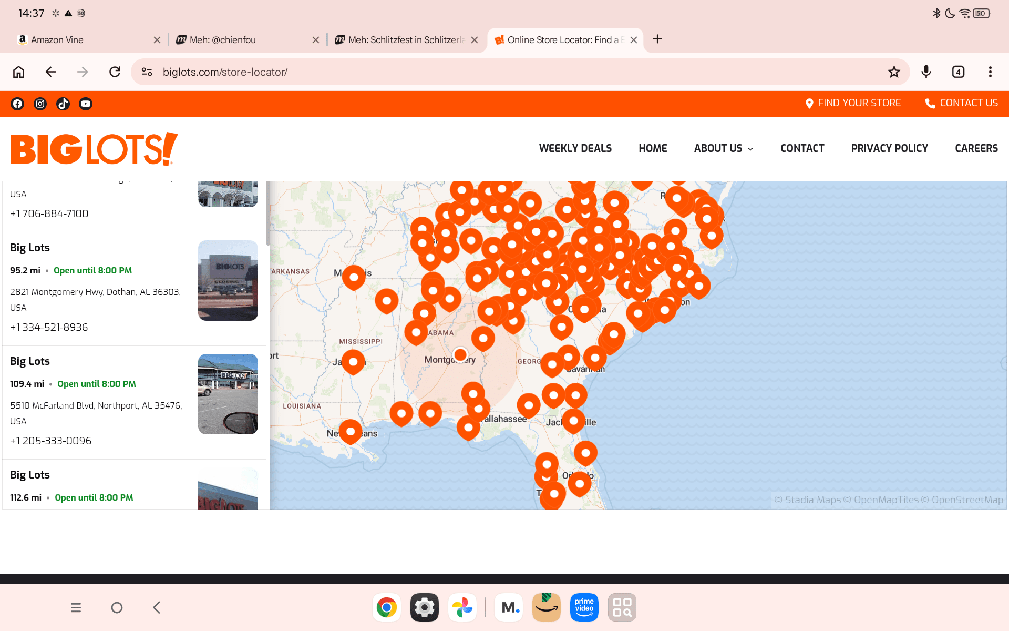Call the Dothan store at +1 334-521-8936
This screenshot has height=631, width=1009.
click(49, 328)
